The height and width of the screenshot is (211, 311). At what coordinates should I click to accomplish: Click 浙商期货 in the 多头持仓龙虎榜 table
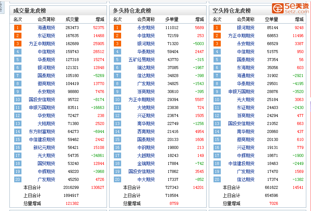146,92
